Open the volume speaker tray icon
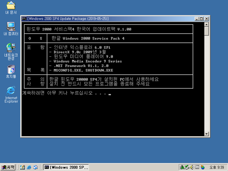 pos(192,167)
